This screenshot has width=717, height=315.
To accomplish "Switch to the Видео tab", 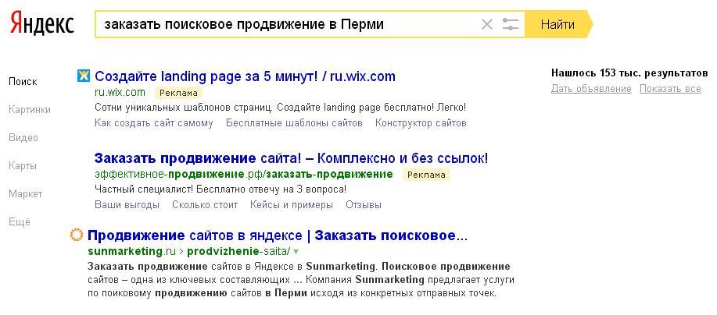I will [x=23, y=138].
